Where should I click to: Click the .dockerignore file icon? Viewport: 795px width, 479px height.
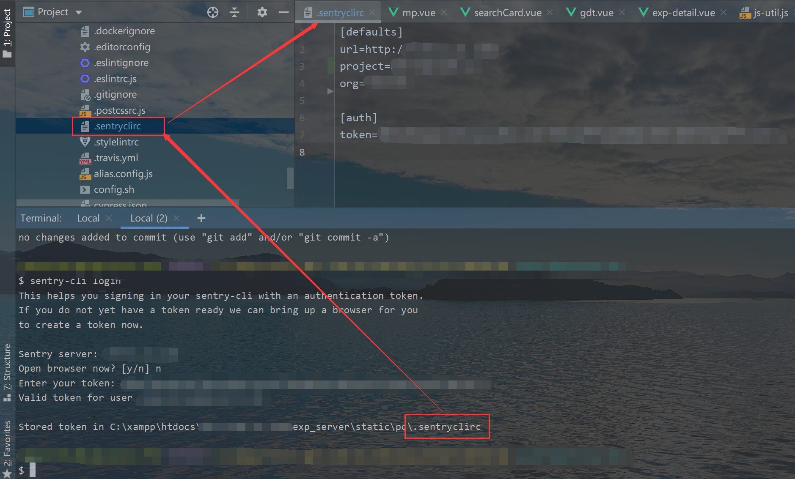tap(85, 31)
